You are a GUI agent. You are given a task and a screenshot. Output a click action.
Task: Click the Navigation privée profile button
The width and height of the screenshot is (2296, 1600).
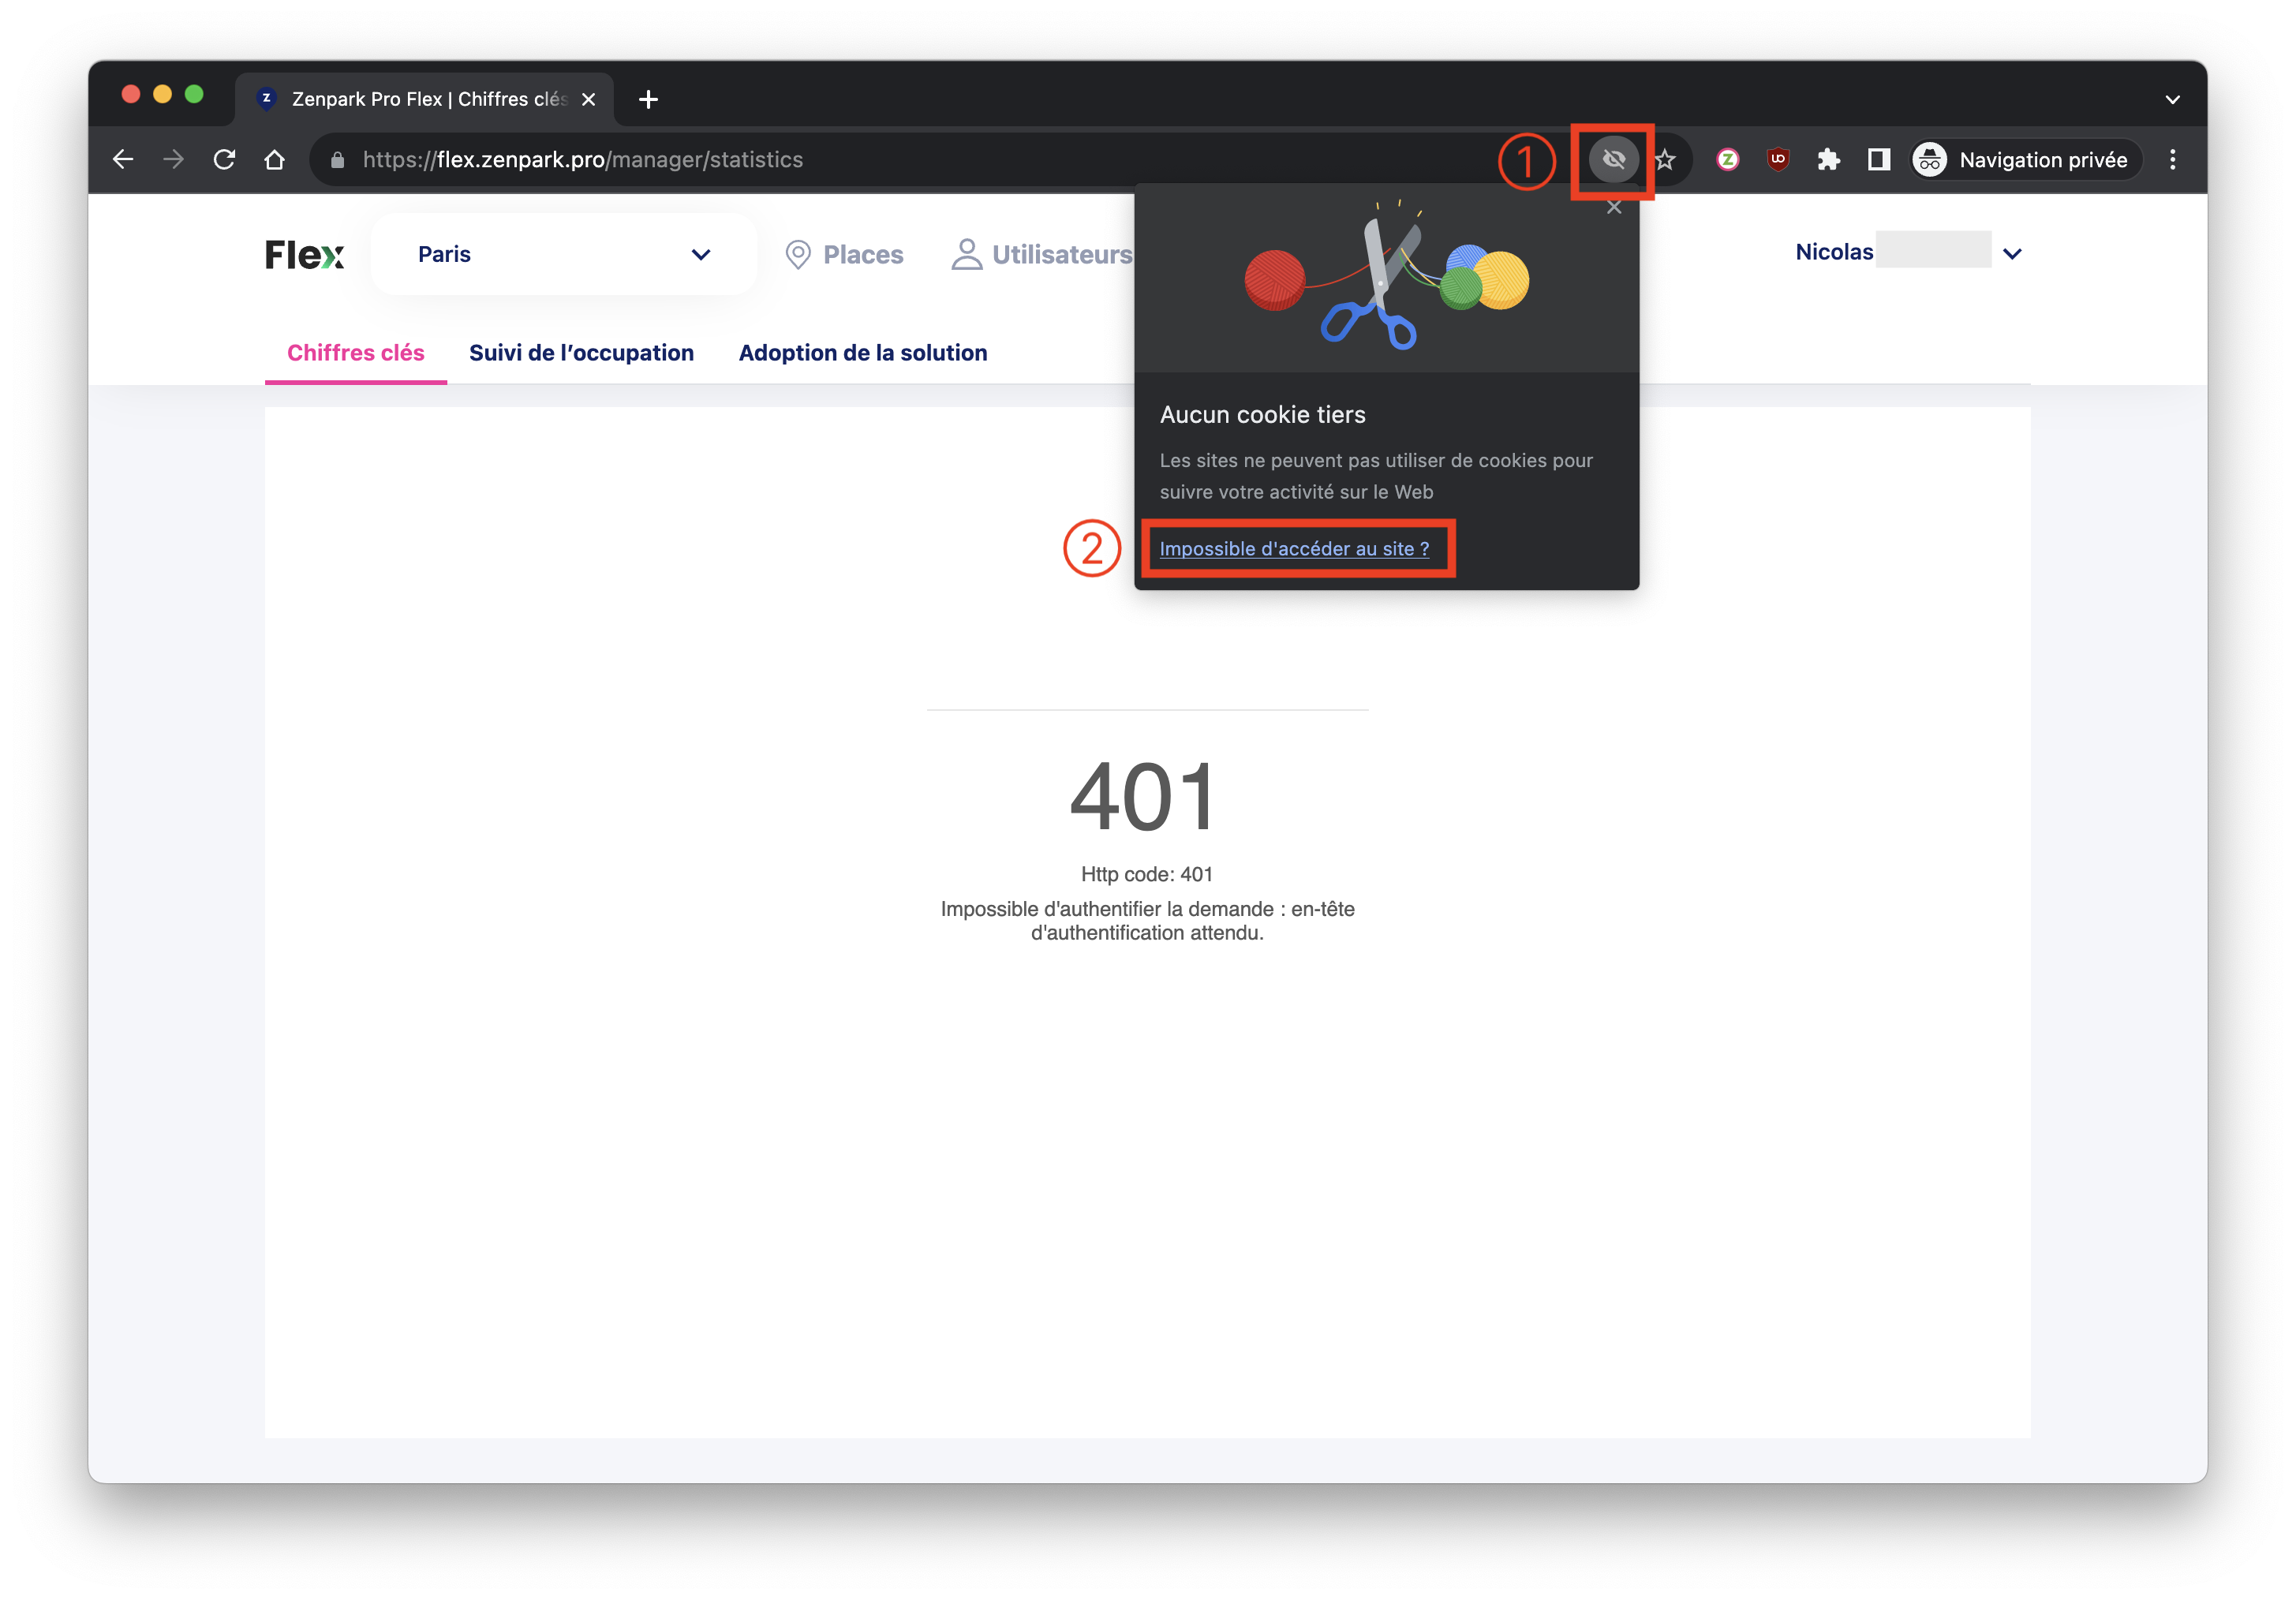2026,160
